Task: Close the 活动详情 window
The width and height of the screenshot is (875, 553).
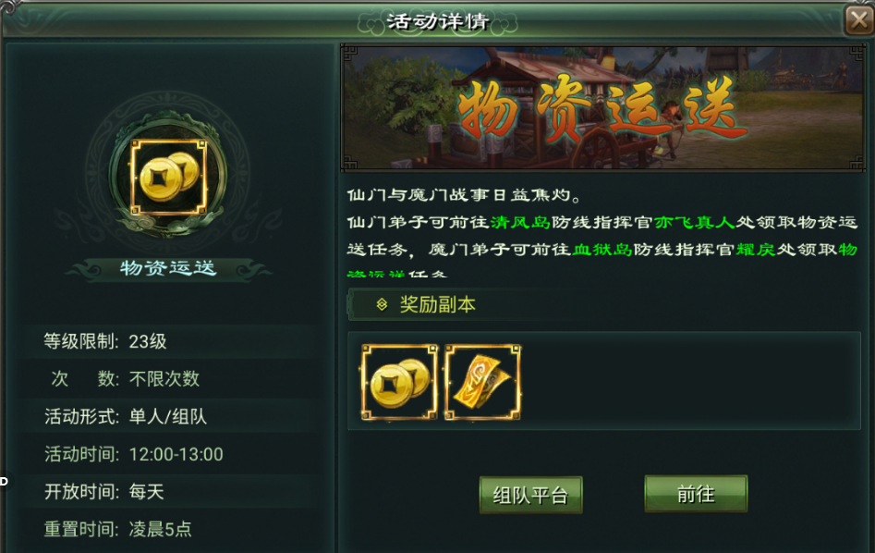Action: tap(859, 20)
